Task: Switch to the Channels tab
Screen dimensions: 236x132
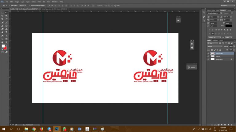Action: coord(215,40)
